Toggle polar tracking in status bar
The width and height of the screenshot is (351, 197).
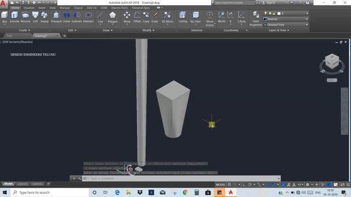click(250, 184)
